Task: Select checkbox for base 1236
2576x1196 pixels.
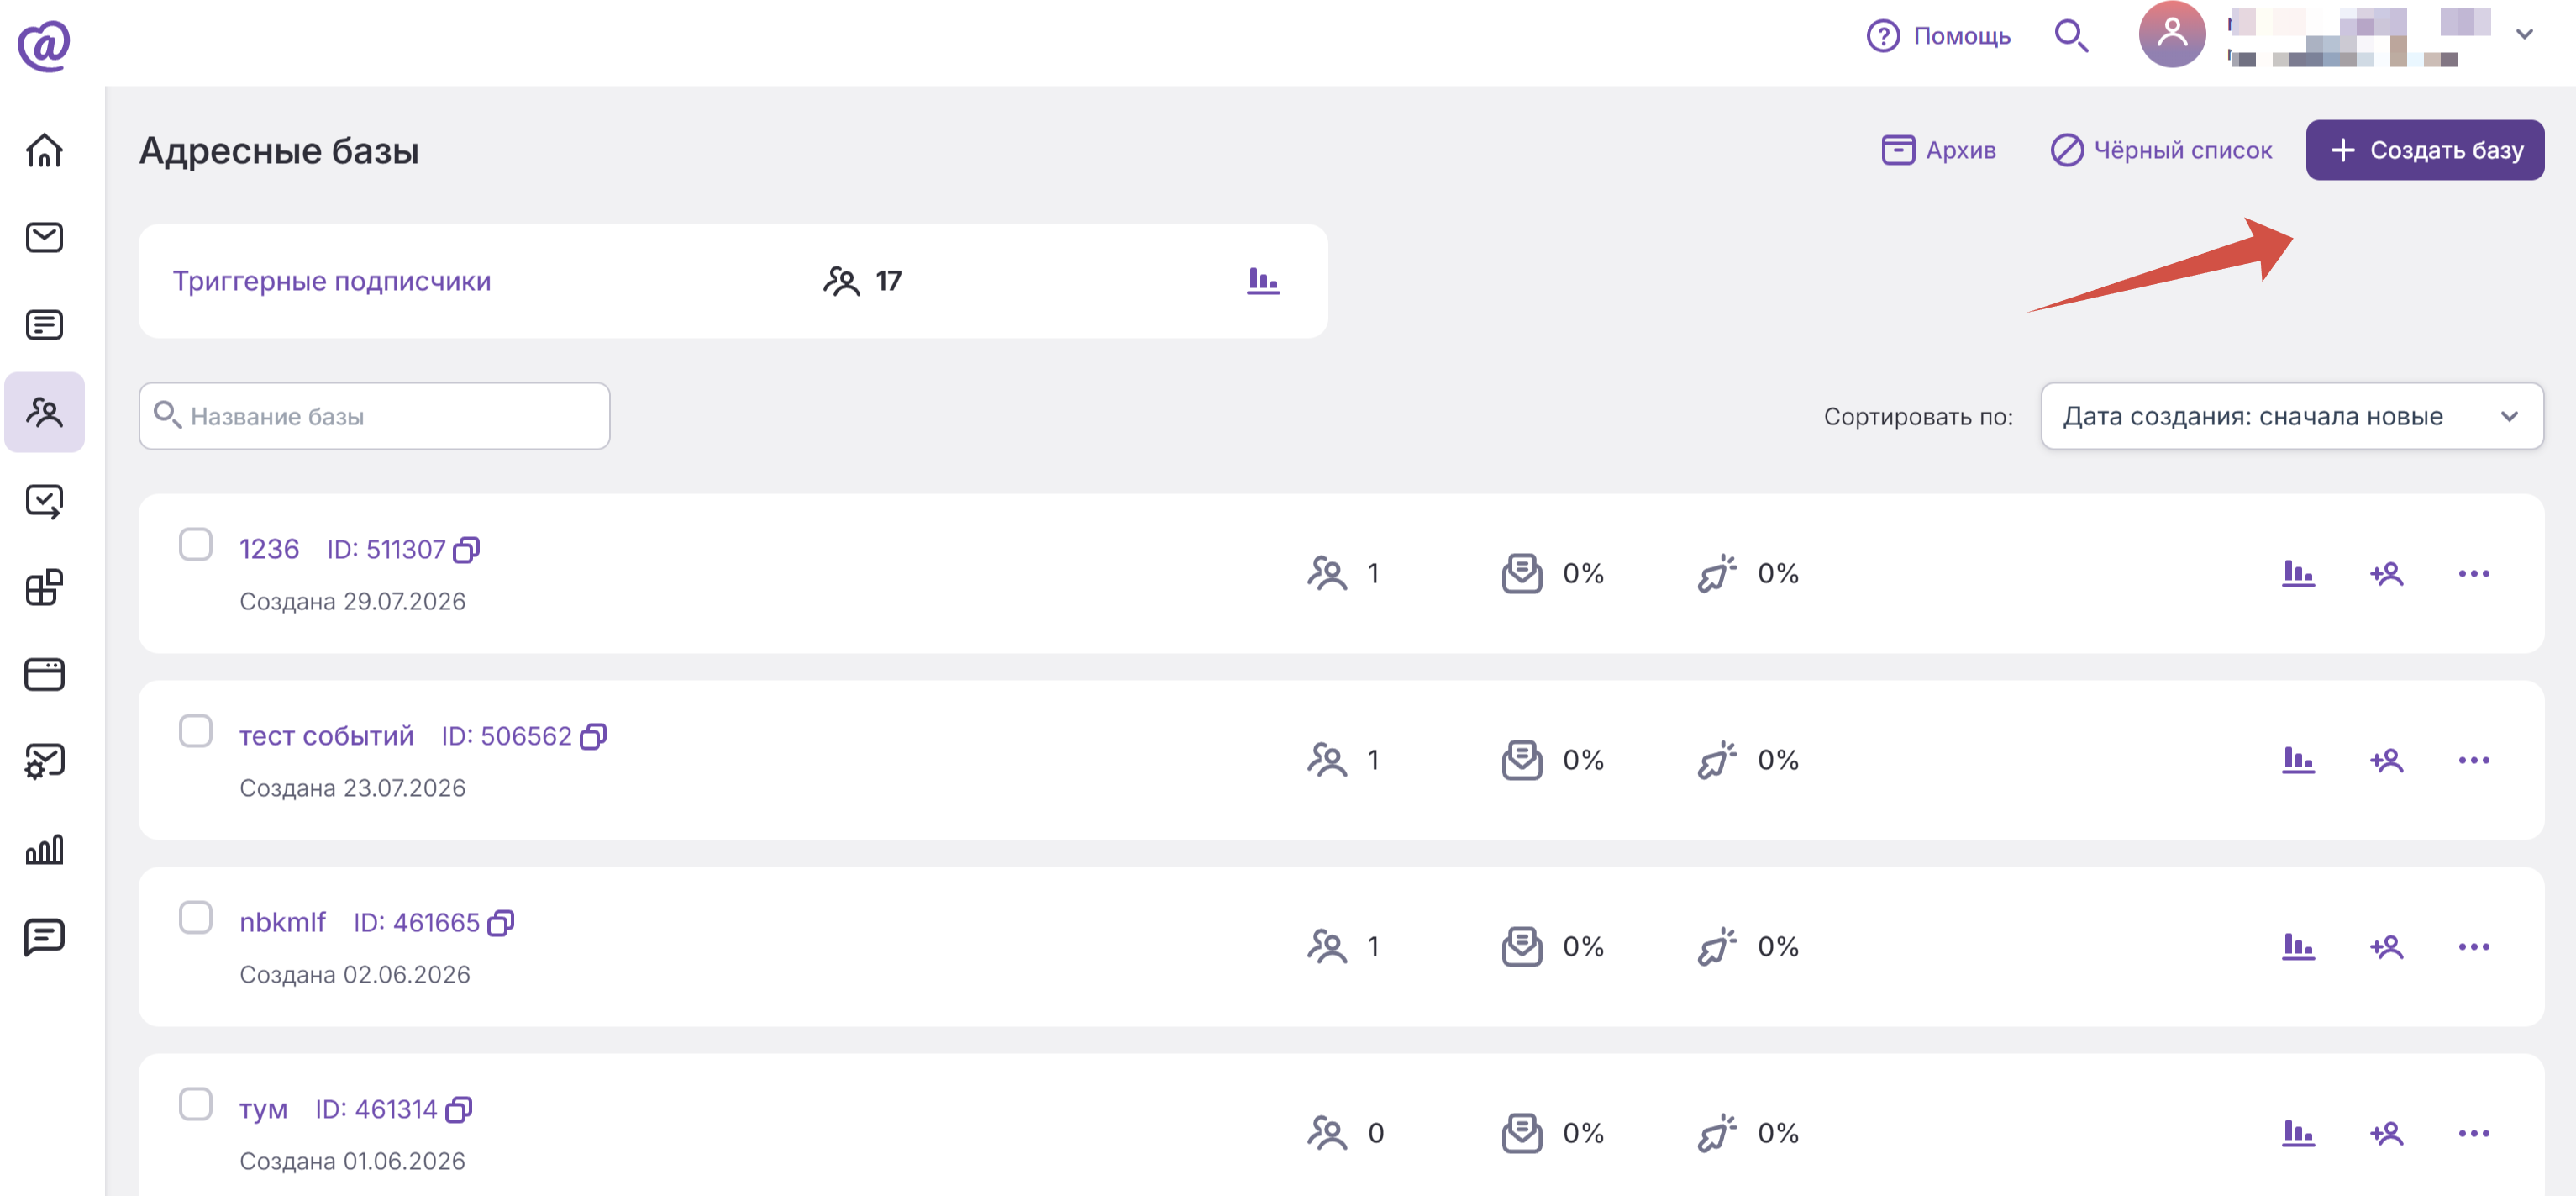Action: point(195,545)
